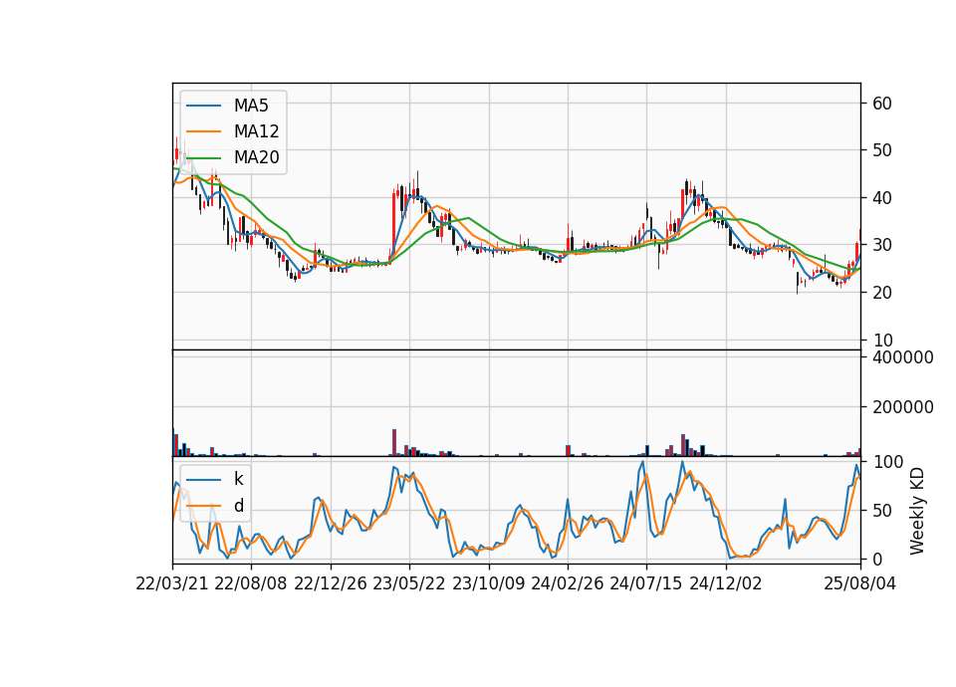
Task: Click the green MA20 legend line
Action: pyautogui.click(x=203, y=157)
